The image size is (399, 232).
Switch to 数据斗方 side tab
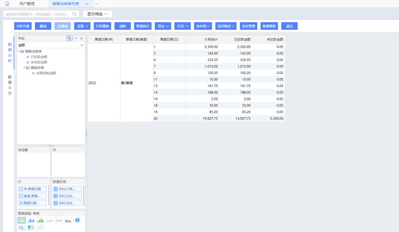click(9, 85)
